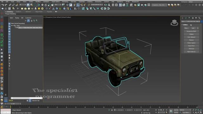The height and width of the screenshot is (114, 203).
Task: Open the reference coordinate system dropdown
Action: pos(58,5)
